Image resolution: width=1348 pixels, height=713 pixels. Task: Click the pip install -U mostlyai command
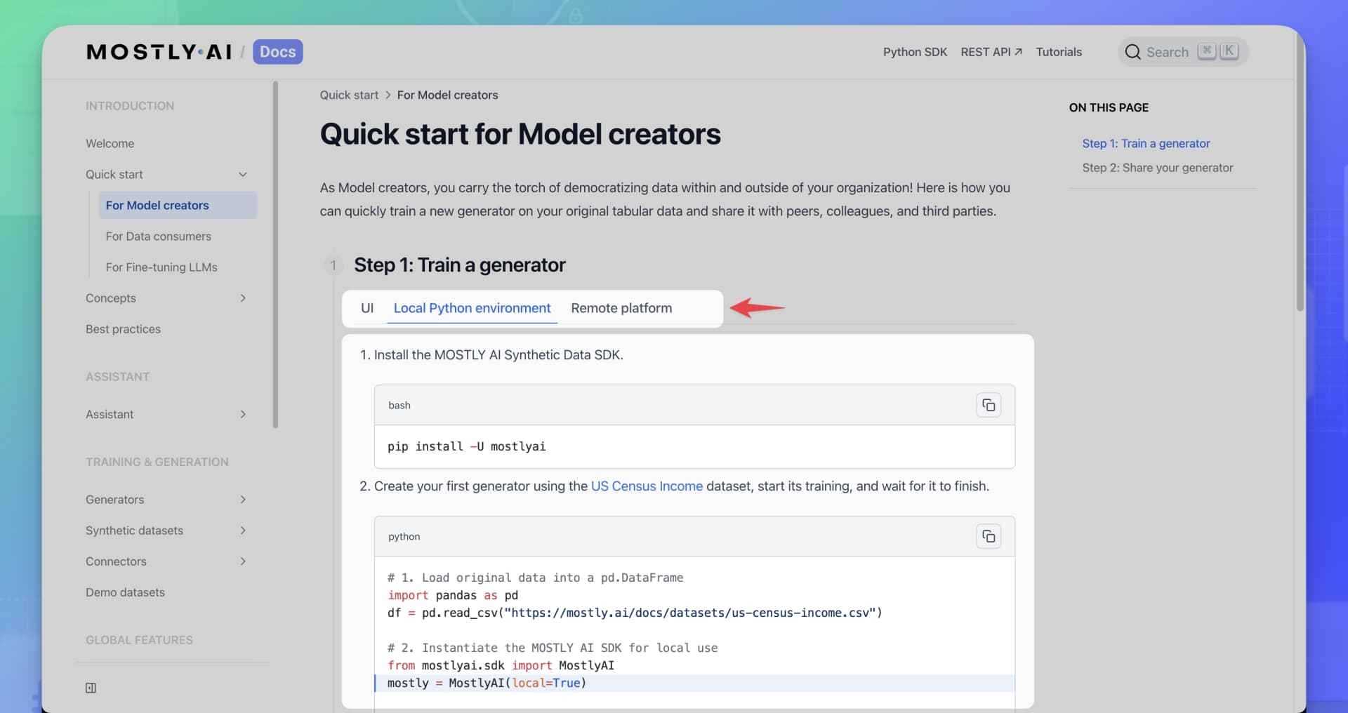466,446
